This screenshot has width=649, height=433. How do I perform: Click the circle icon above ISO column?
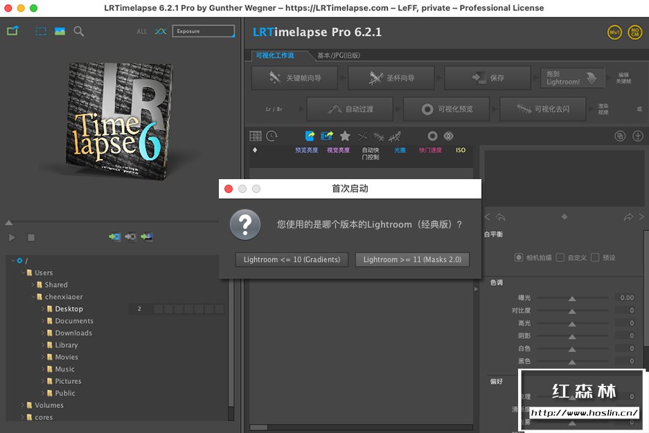coord(432,136)
